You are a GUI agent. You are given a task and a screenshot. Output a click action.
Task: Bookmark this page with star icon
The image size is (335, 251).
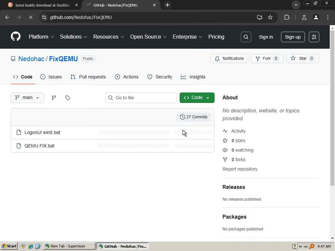(x=270, y=17)
